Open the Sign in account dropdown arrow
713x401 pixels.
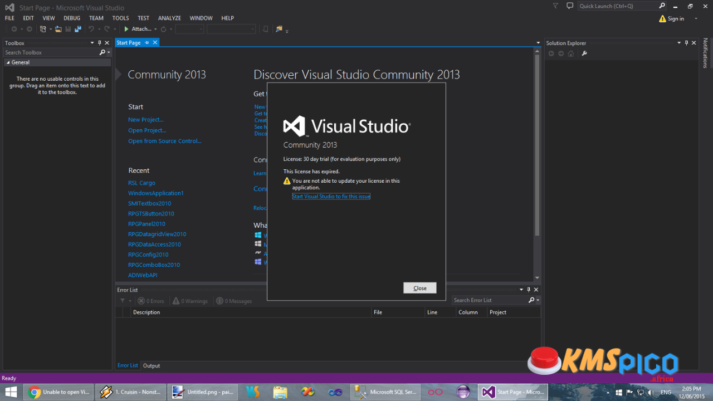(696, 19)
